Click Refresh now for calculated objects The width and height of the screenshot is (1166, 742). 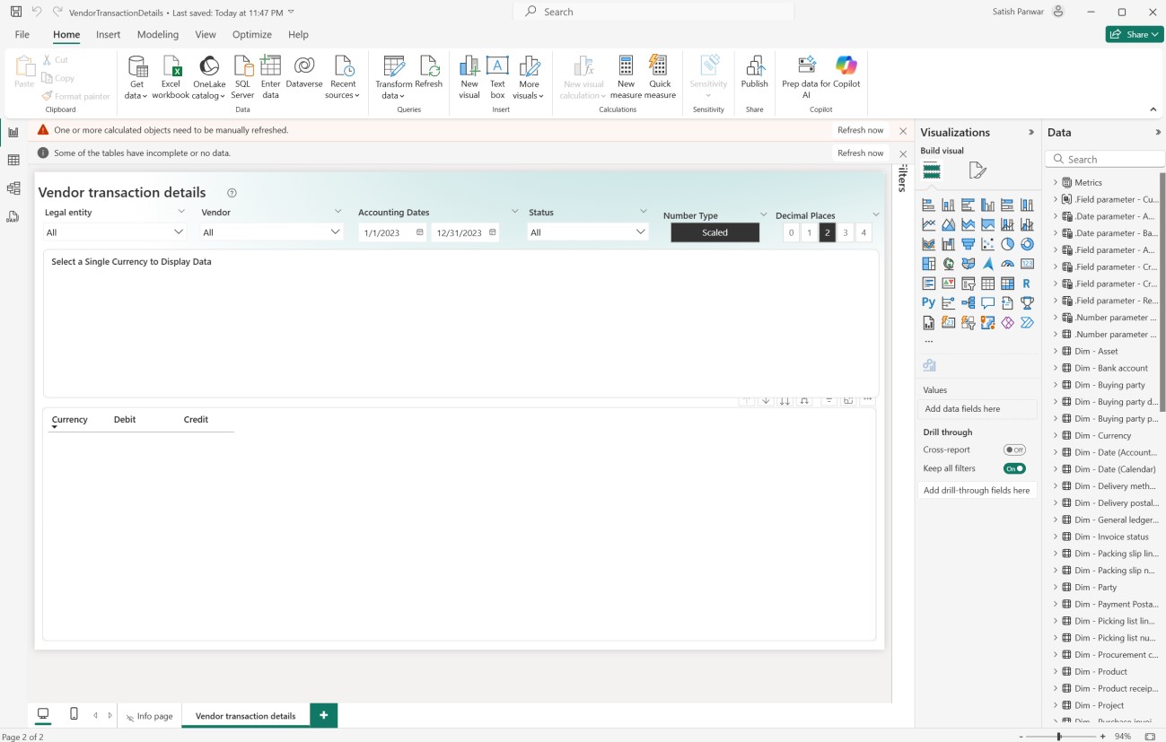(x=860, y=130)
